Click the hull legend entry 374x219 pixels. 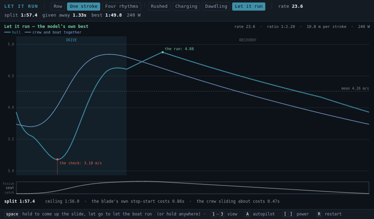[x=13, y=32]
